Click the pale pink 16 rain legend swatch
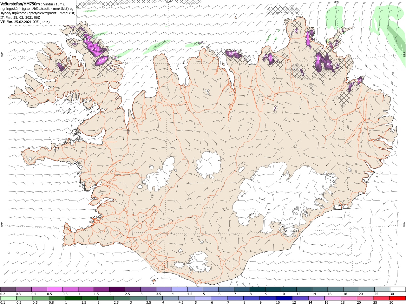 point(333,298)
